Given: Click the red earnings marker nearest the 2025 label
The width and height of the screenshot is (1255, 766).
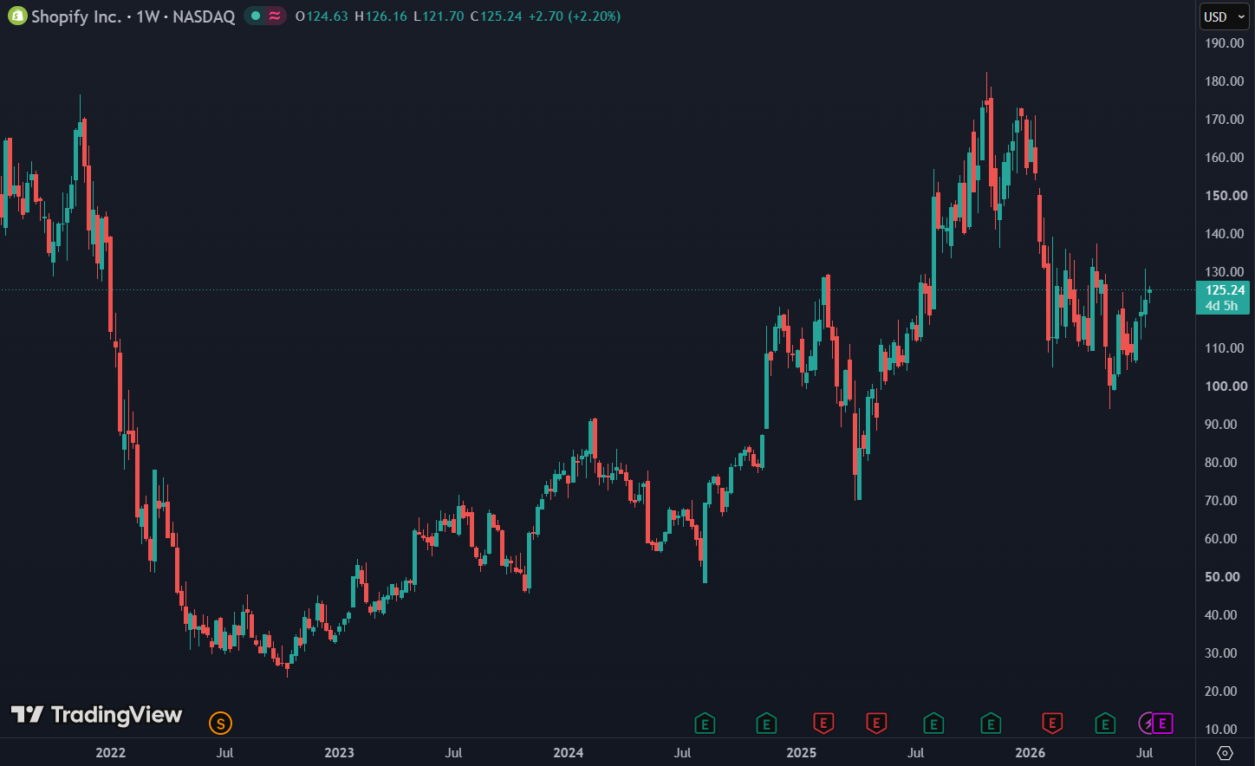Looking at the screenshot, I should coord(823,723).
